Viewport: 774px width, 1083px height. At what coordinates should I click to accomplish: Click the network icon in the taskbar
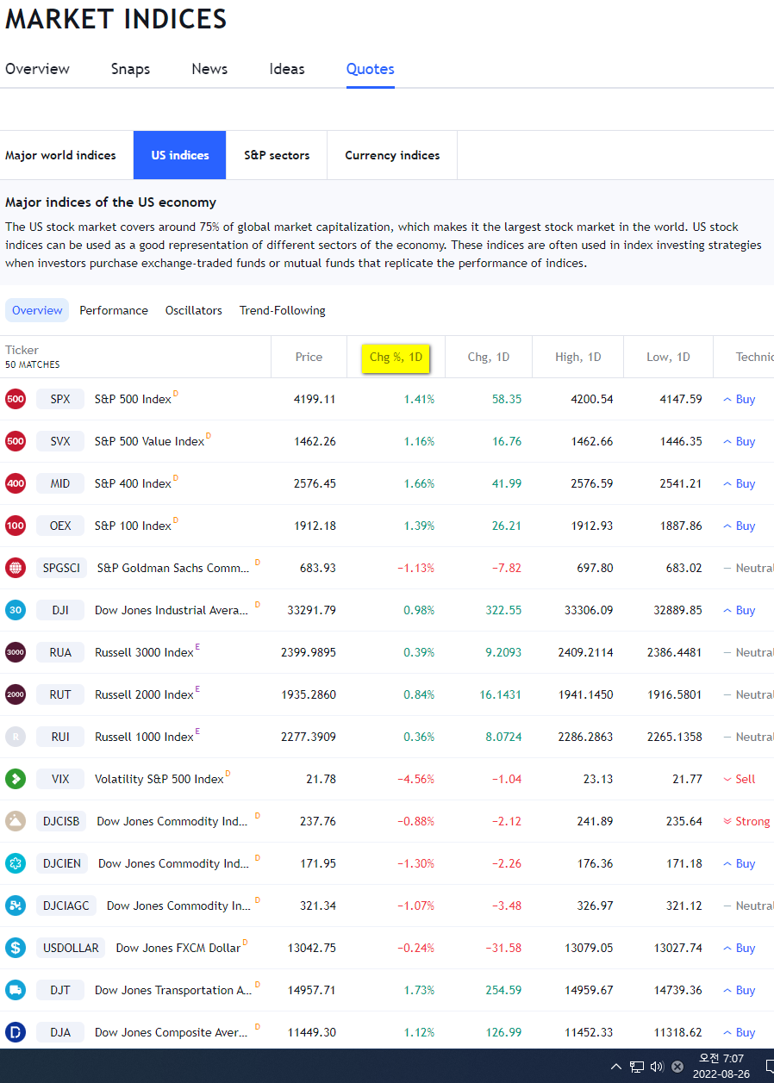coord(637,1067)
